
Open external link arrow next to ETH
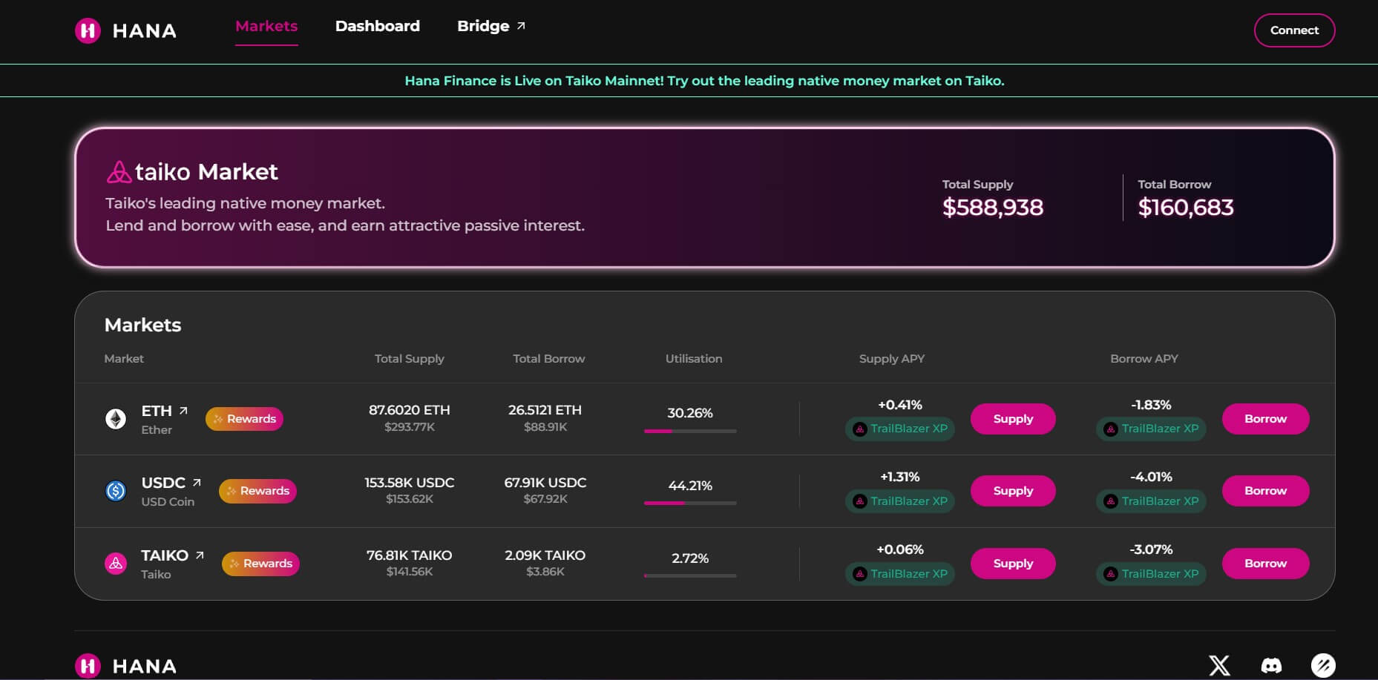tap(183, 410)
